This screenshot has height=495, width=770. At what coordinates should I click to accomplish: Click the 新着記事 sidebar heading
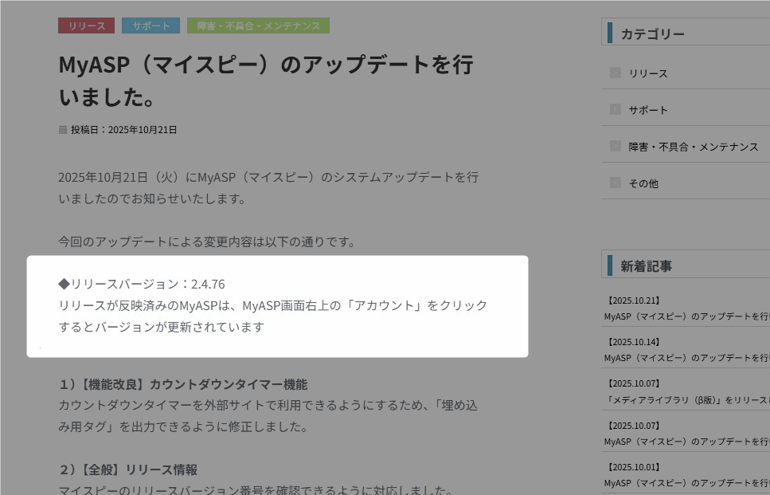[646, 266]
